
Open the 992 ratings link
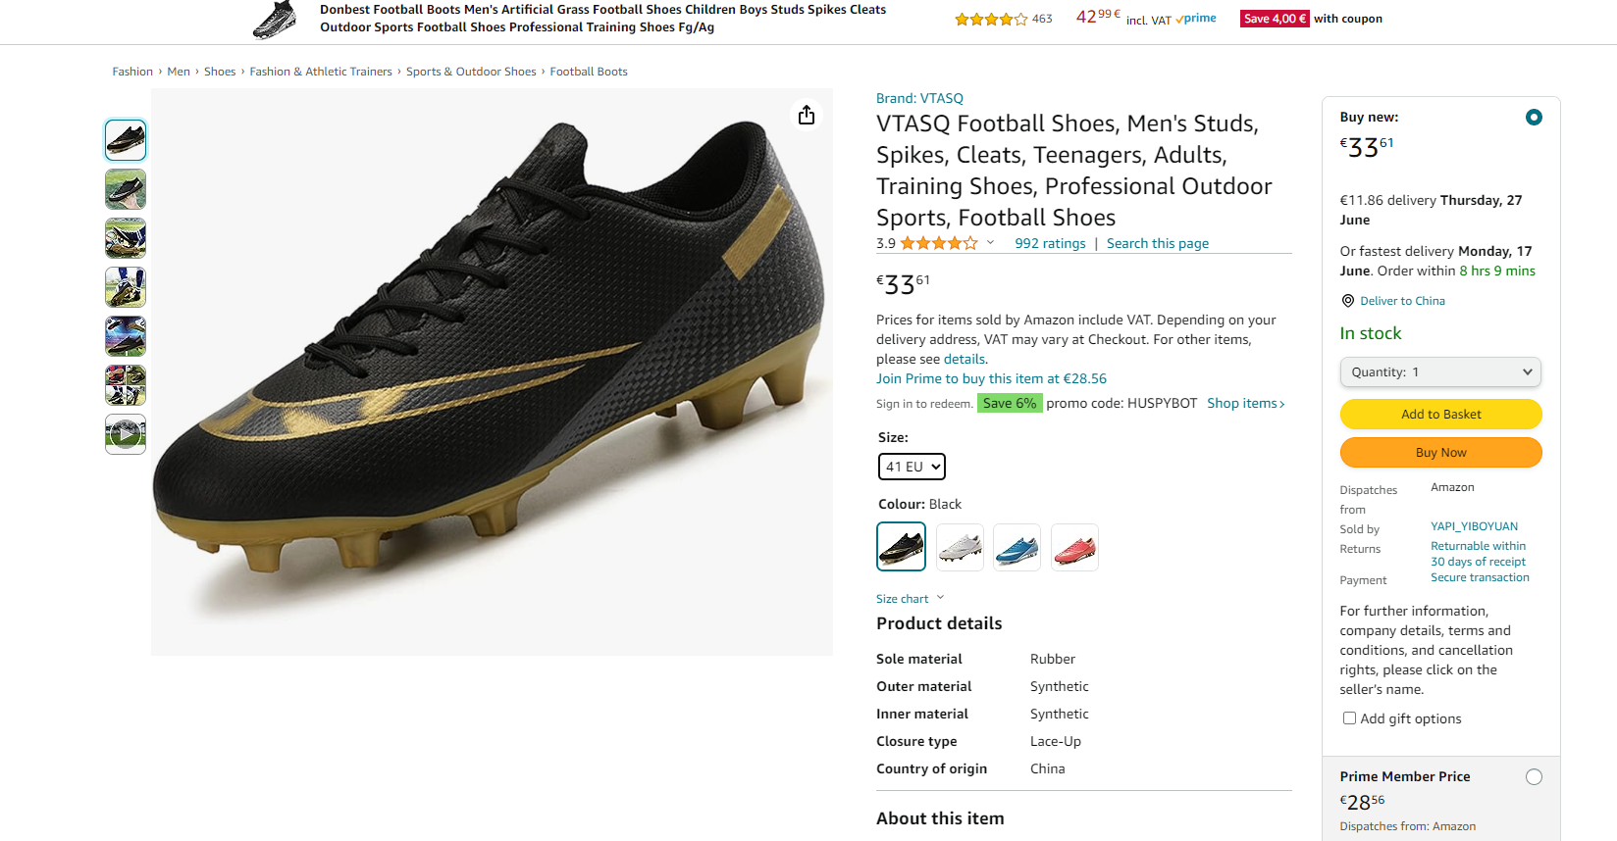click(1050, 243)
